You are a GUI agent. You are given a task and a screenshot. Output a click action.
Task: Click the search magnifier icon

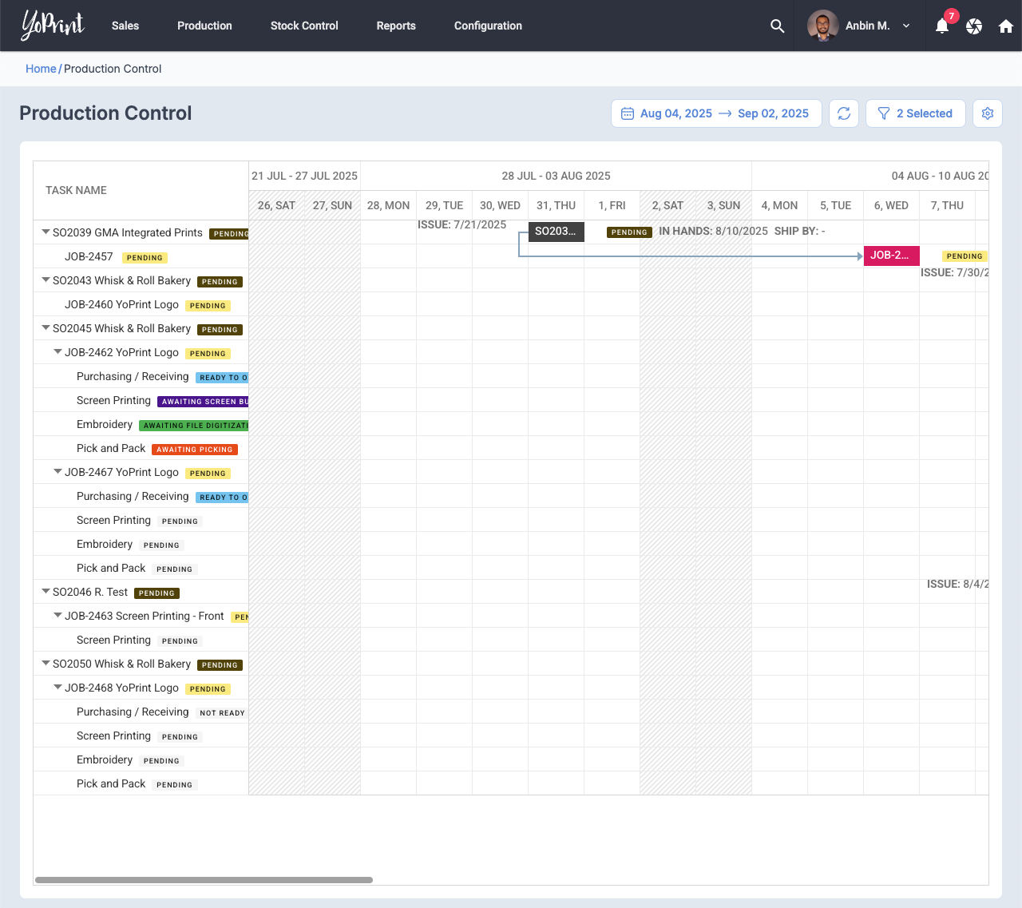pos(777,26)
